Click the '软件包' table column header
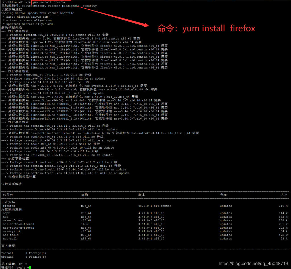Screen dimensions: 291x269 pos(8,195)
